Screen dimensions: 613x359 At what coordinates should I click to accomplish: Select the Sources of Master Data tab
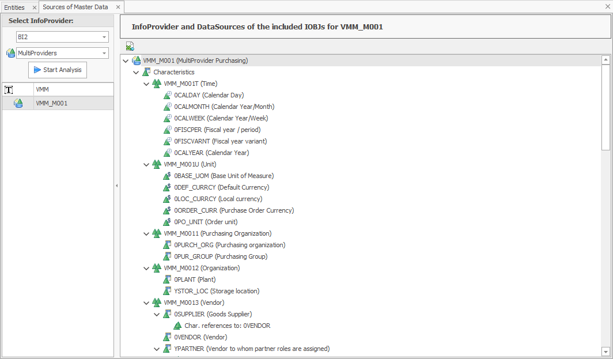(75, 7)
